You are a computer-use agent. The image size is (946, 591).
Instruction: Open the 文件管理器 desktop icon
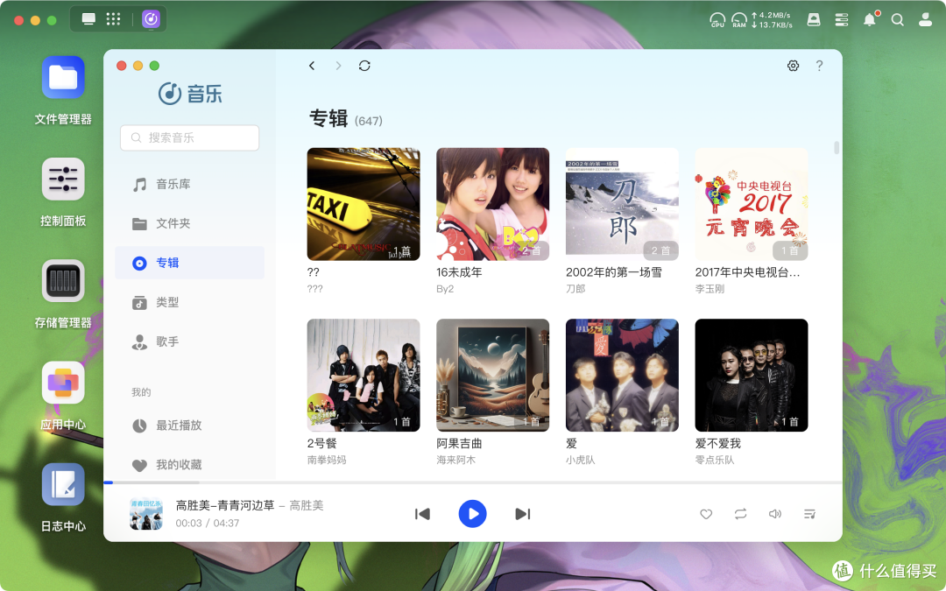pyautogui.click(x=63, y=77)
